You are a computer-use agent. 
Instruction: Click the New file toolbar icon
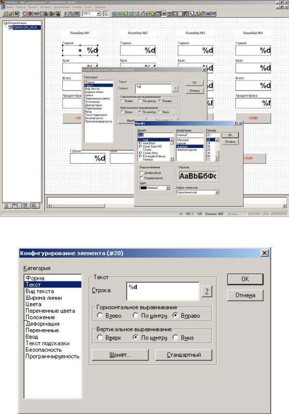pos(5,14)
